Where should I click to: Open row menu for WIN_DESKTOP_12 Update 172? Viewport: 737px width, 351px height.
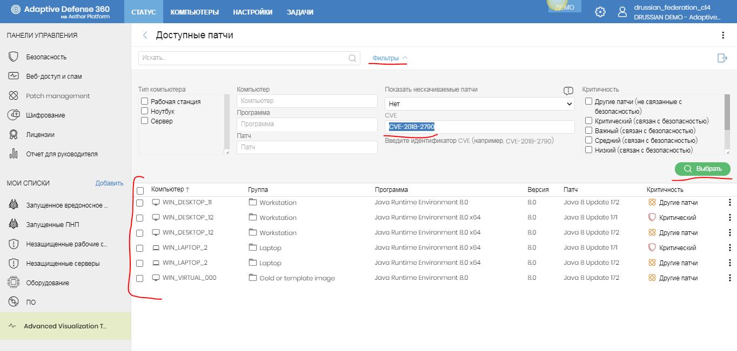coord(730,233)
